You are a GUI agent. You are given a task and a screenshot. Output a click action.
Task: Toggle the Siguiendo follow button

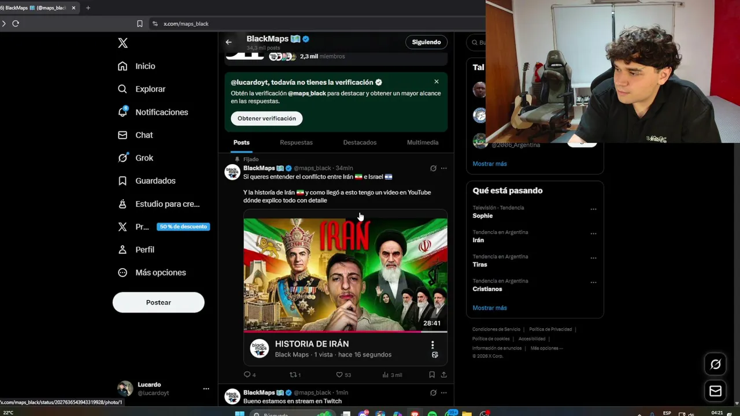(426, 42)
